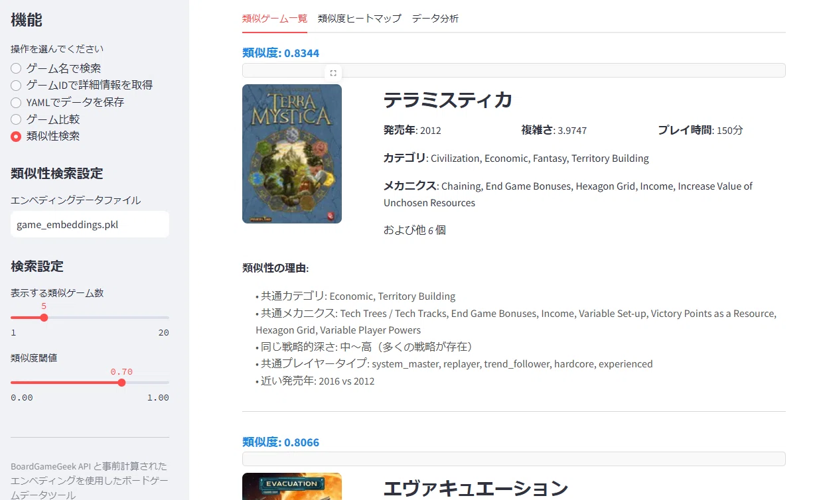Screen dimensions: 817x500
Task: Go to the データ分析 tab
Action: point(435,19)
